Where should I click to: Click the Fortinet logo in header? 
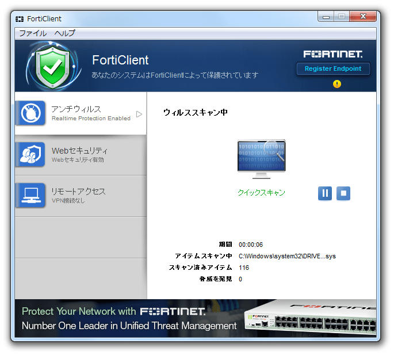click(333, 54)
